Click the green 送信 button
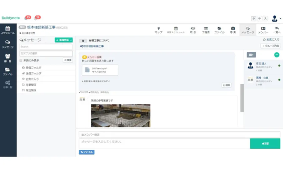Screen dimensions: 283x169 [x=265, y=143]
